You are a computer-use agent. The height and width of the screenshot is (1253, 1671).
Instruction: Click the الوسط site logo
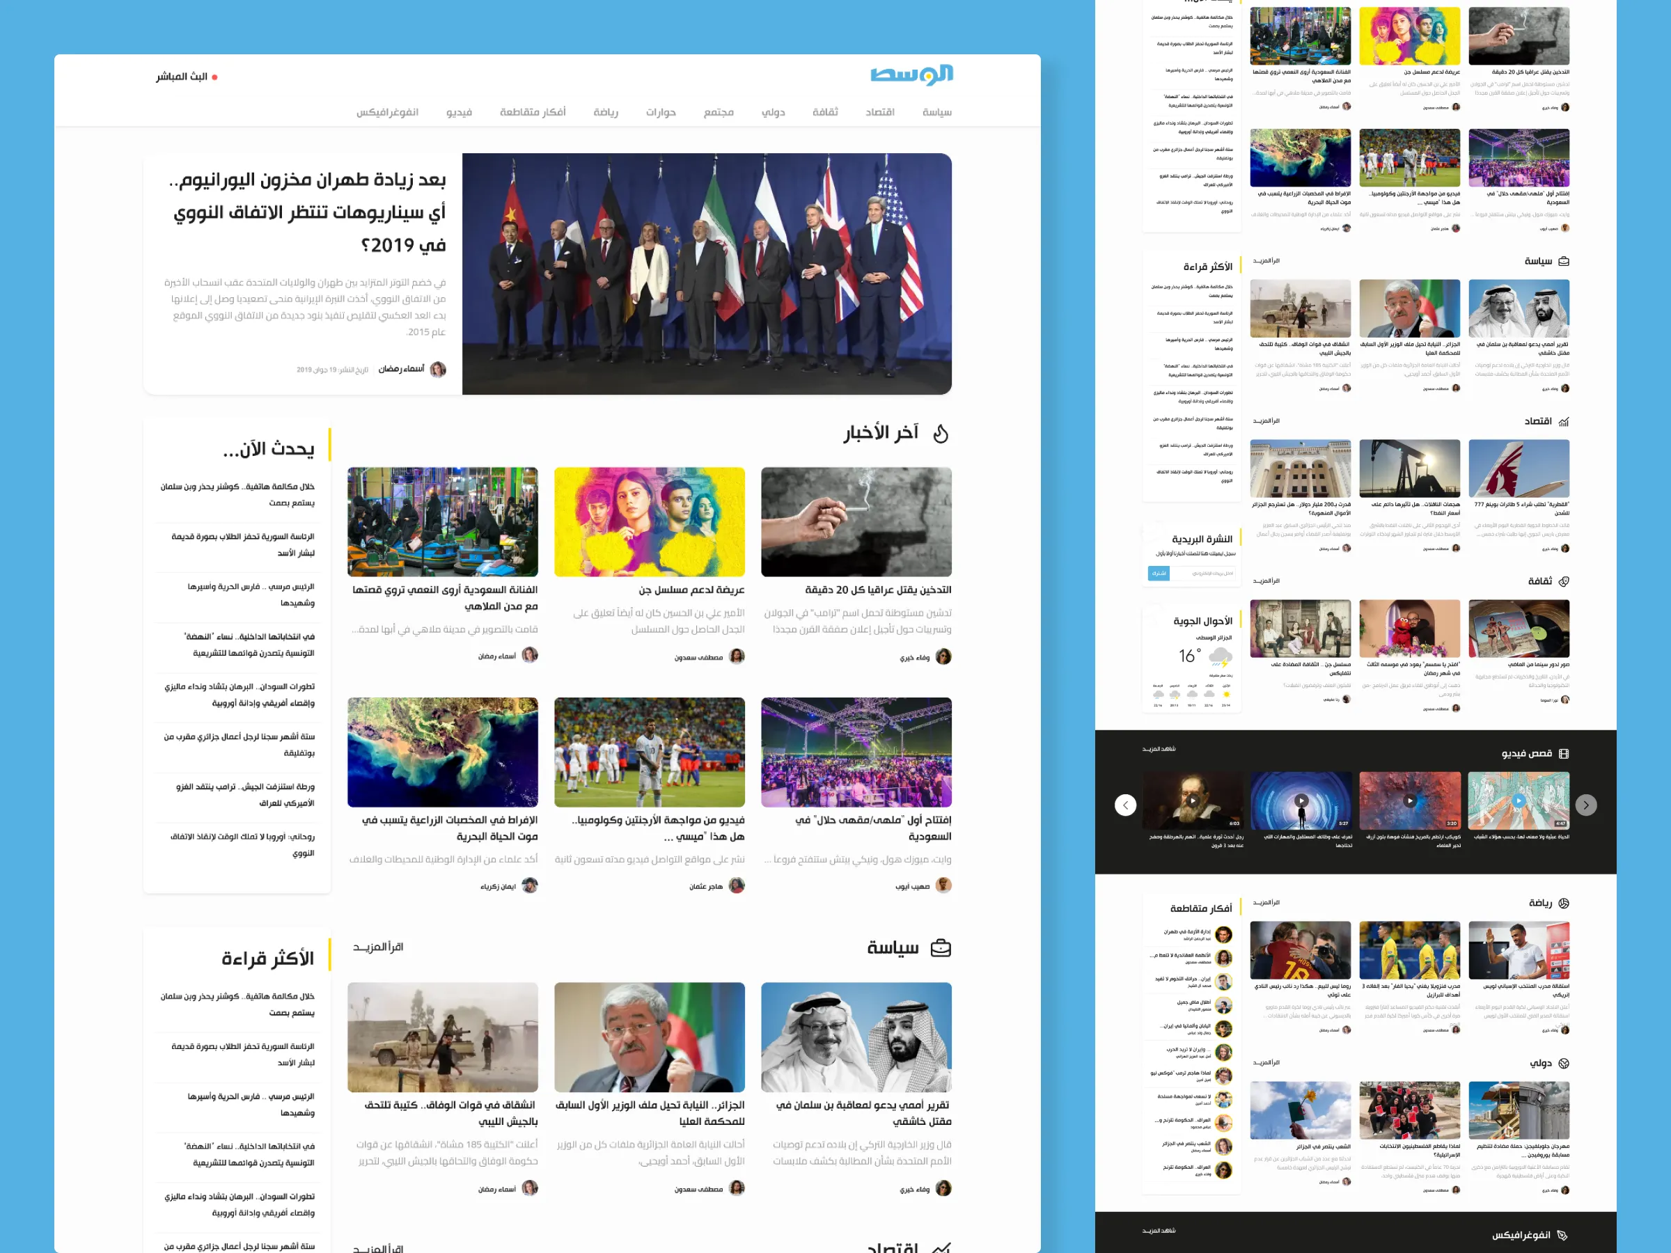tap(911, 74)
